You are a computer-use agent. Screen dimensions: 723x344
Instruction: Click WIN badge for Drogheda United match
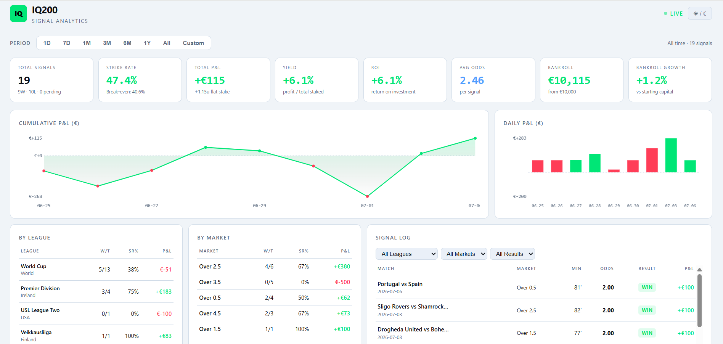click(647, 333)
